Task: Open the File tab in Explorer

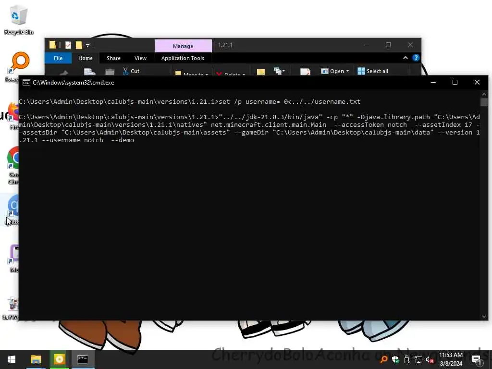Action: click(58, 58)
